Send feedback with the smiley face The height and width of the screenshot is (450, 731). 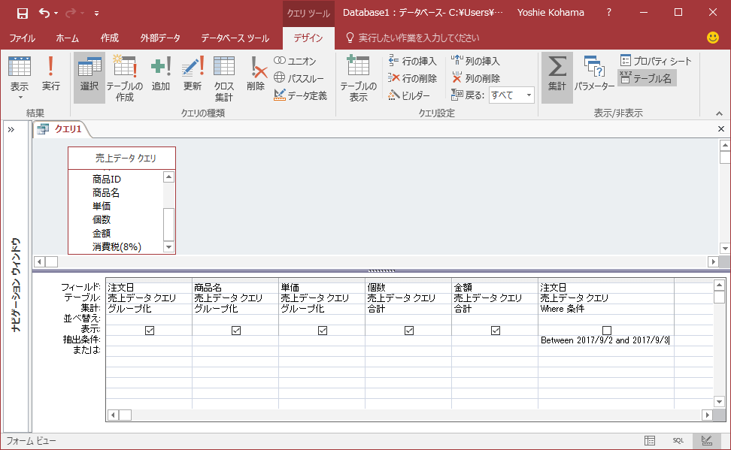[712, 38]
